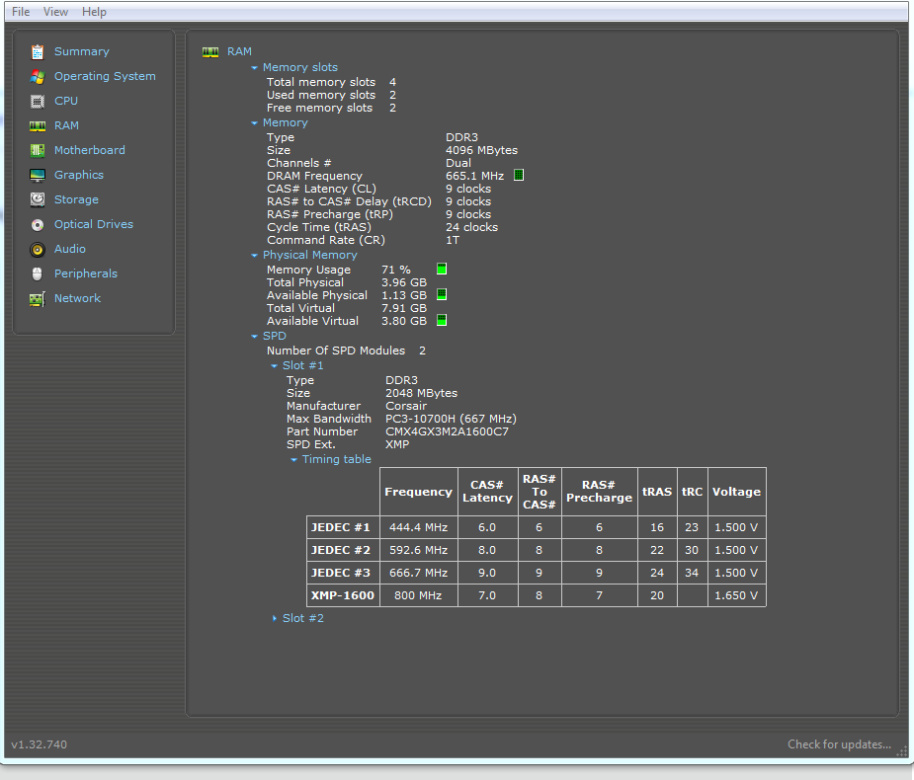Viewport: 914px width, 780px height.
Task: Toggle the Memory Usage green indicator
Action: click(442, 269)
